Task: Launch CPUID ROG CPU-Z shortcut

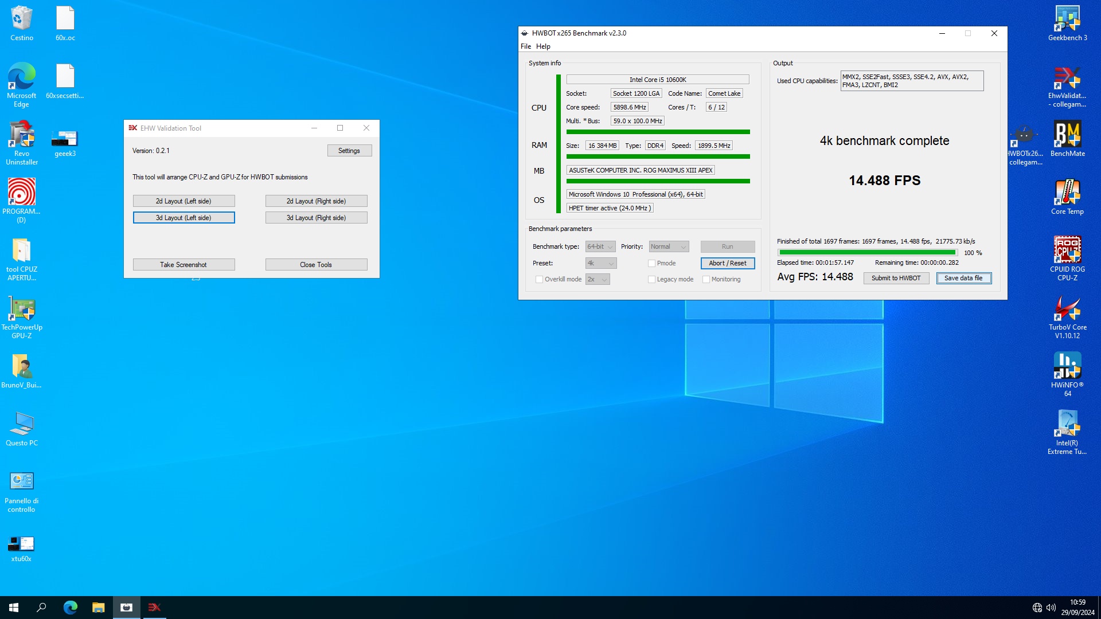Action: (1068, 259)
